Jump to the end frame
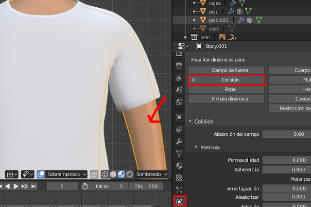The image size is (311, 207). pyautogui.click(x=34, y=186)
